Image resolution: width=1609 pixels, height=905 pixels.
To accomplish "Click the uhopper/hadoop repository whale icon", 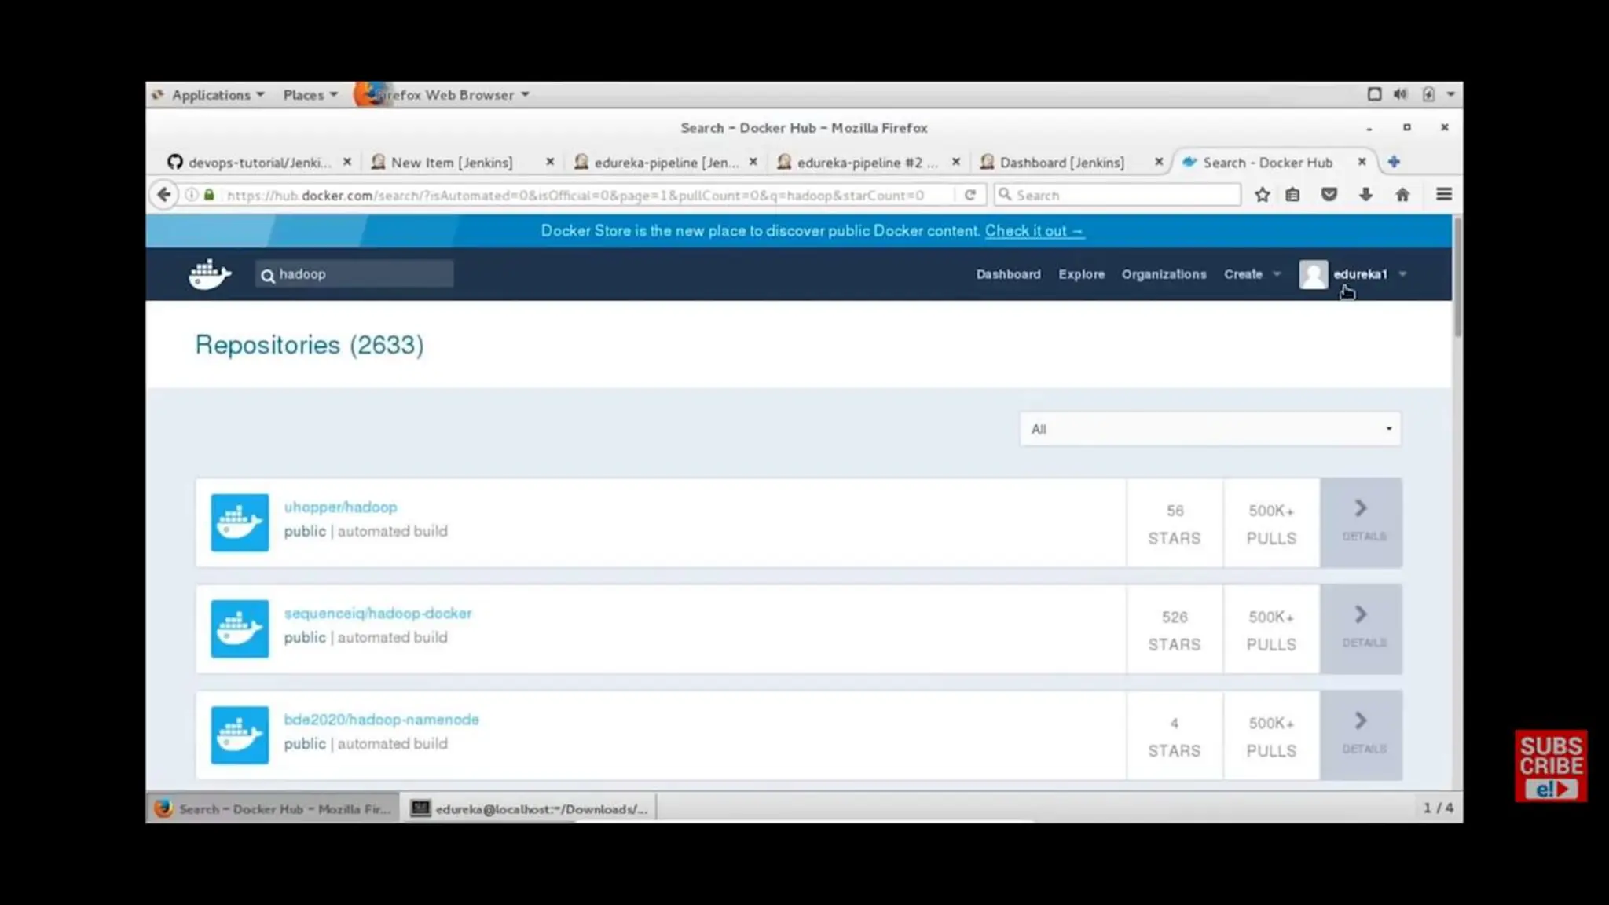I will click(240, 522).
